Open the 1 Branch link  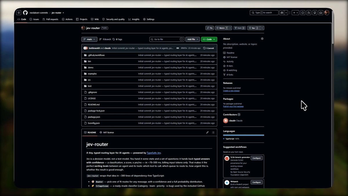(x=105, y=39)
